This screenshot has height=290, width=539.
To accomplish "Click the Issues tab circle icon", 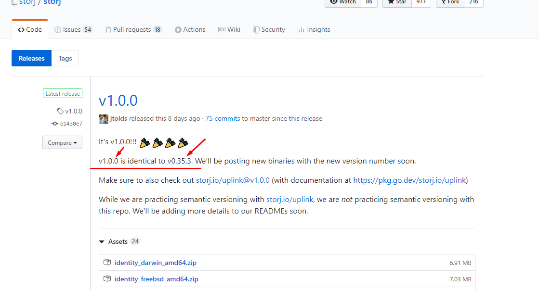I will tap(58, 30).
